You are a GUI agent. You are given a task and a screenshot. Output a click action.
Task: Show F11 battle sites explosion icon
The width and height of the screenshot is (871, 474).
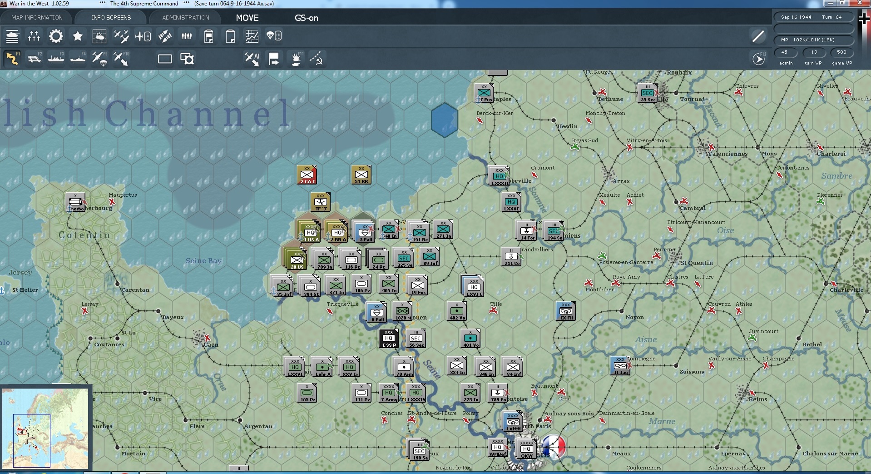(296, 59)
